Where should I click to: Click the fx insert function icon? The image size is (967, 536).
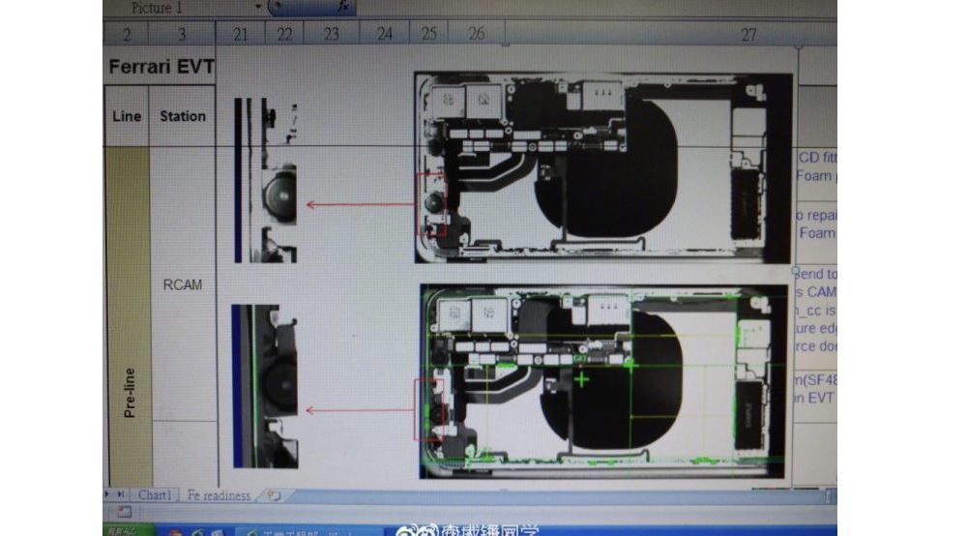[x=343, y=7]
